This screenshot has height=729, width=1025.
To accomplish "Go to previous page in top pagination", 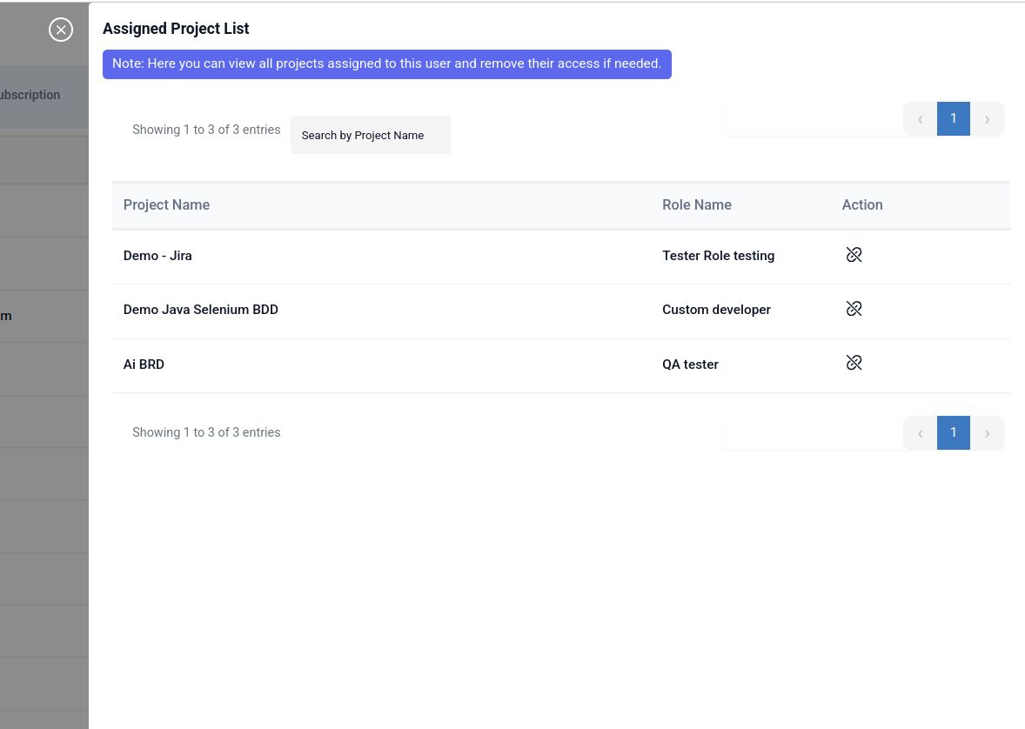I will (x=920, y=119).
